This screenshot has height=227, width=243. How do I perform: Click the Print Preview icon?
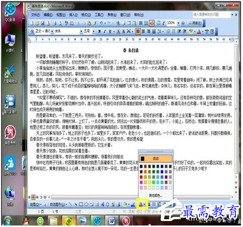tap(60, 23)
